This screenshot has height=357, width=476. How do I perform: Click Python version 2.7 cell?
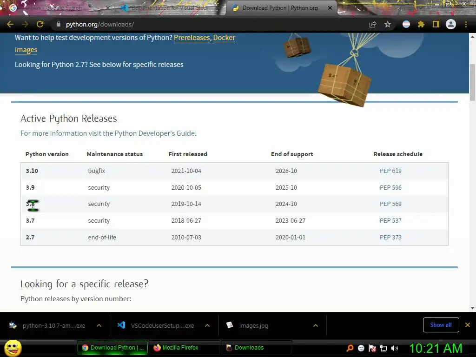(x=30, y=238)
